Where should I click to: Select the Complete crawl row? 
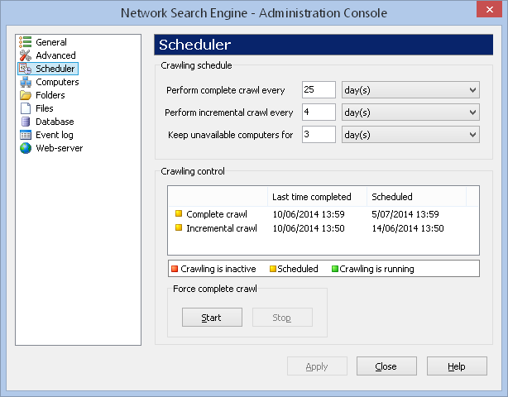[323, 214]
